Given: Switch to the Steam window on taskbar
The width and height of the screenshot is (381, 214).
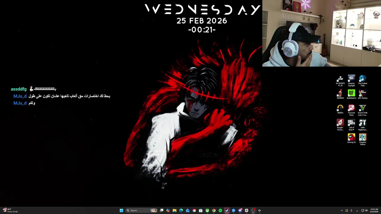Looking at the screenshot, I should tap(227, 210).
